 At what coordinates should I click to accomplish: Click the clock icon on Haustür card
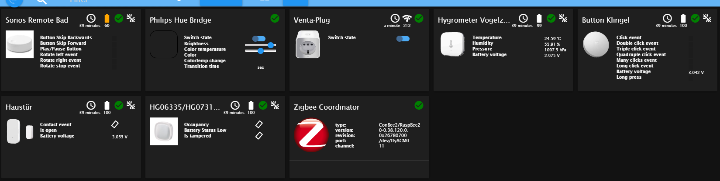coord(91,105)
